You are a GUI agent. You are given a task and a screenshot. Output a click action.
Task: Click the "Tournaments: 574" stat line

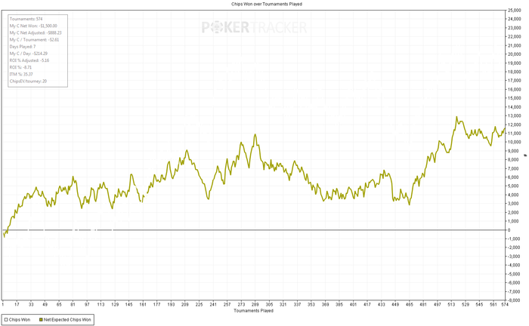point(26,19)
